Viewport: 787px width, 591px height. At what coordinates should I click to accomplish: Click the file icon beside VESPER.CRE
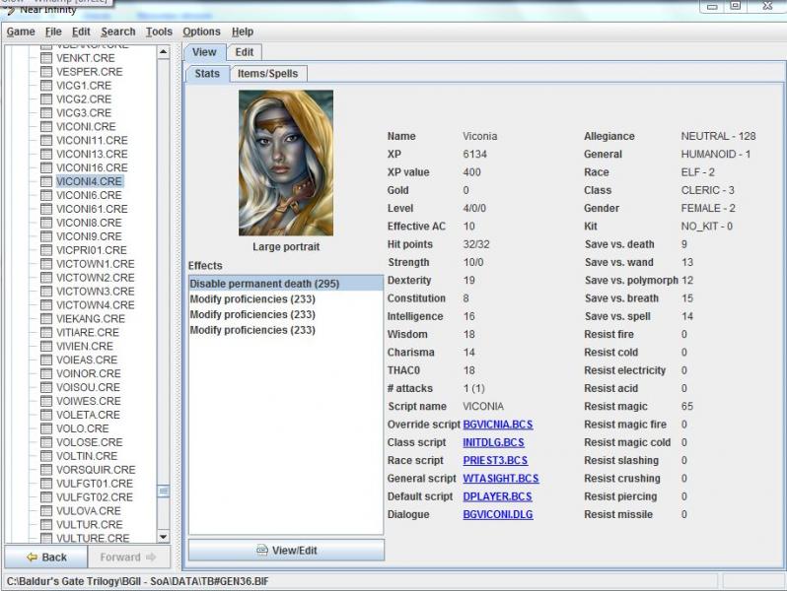pos(46,72)
